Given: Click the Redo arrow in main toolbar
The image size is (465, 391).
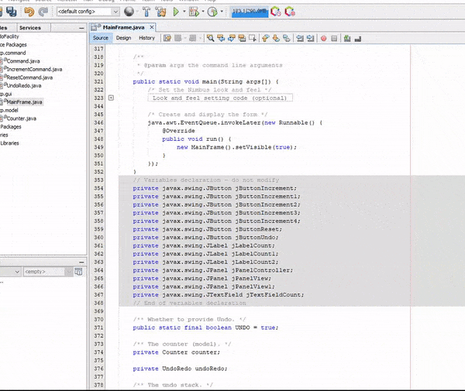Looking at the screenshot, I should (43, 12).
